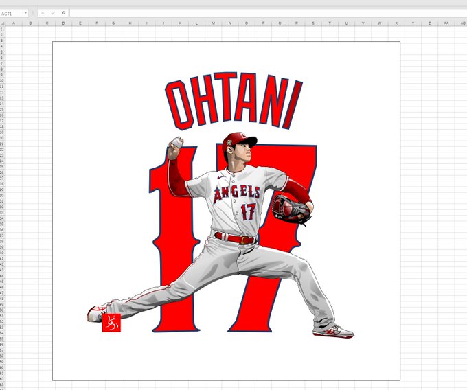This screenshot has width=467, height=390.
Task: Select column header M
Action: (x=214, y=23)
